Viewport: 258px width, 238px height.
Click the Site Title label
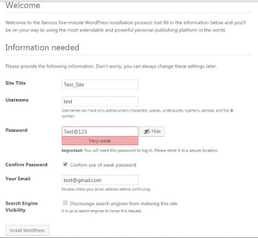coord(15,83)
